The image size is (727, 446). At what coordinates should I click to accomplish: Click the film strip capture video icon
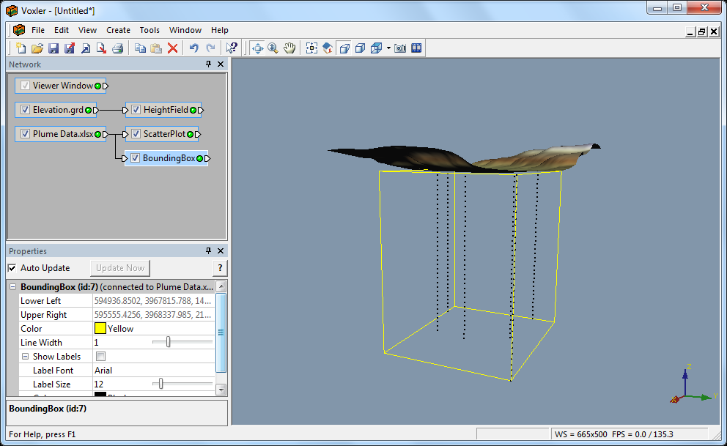click(x=416, y=48)
